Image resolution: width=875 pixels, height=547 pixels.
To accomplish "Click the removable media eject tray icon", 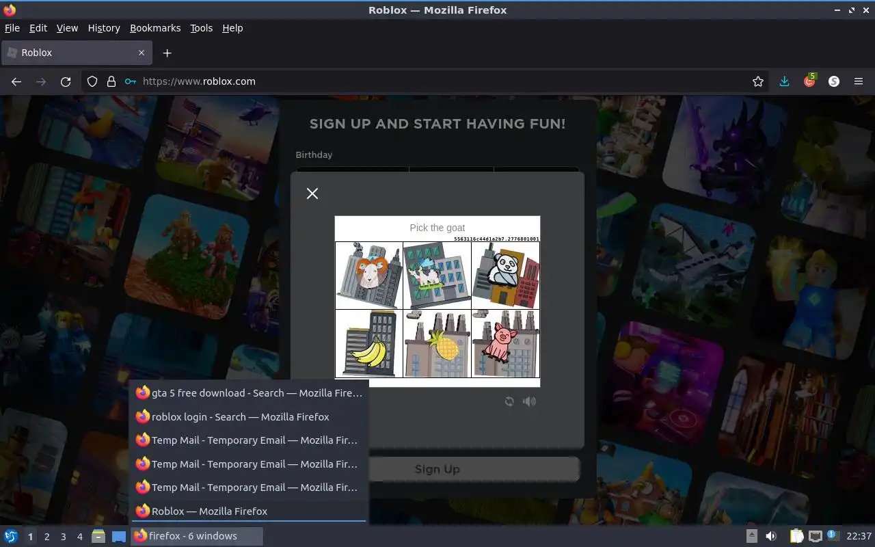I will [x=752, y=536].
